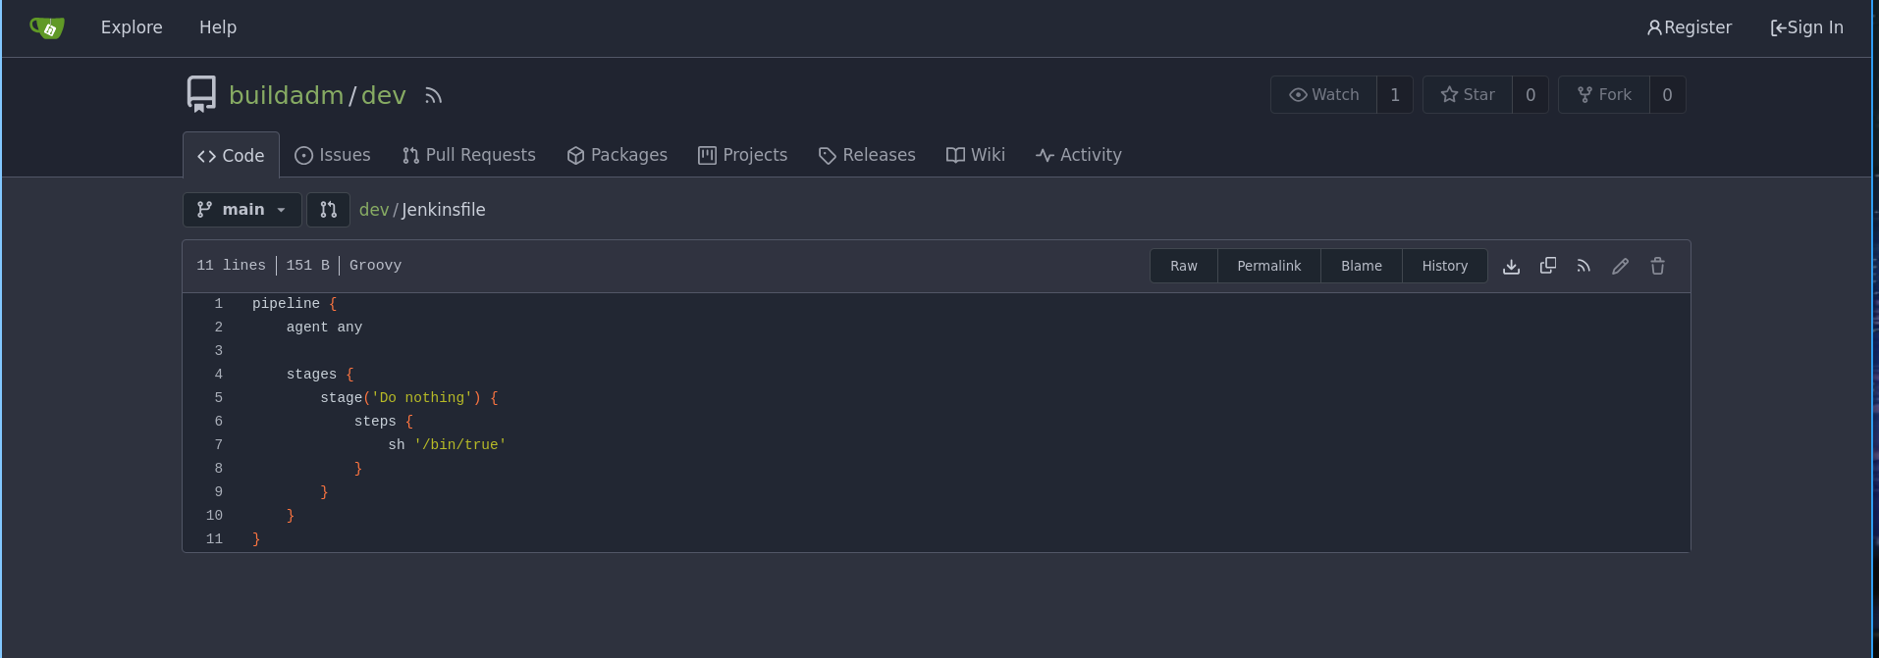
Task: Click the Groovy language label
Action: pos(375,266)
